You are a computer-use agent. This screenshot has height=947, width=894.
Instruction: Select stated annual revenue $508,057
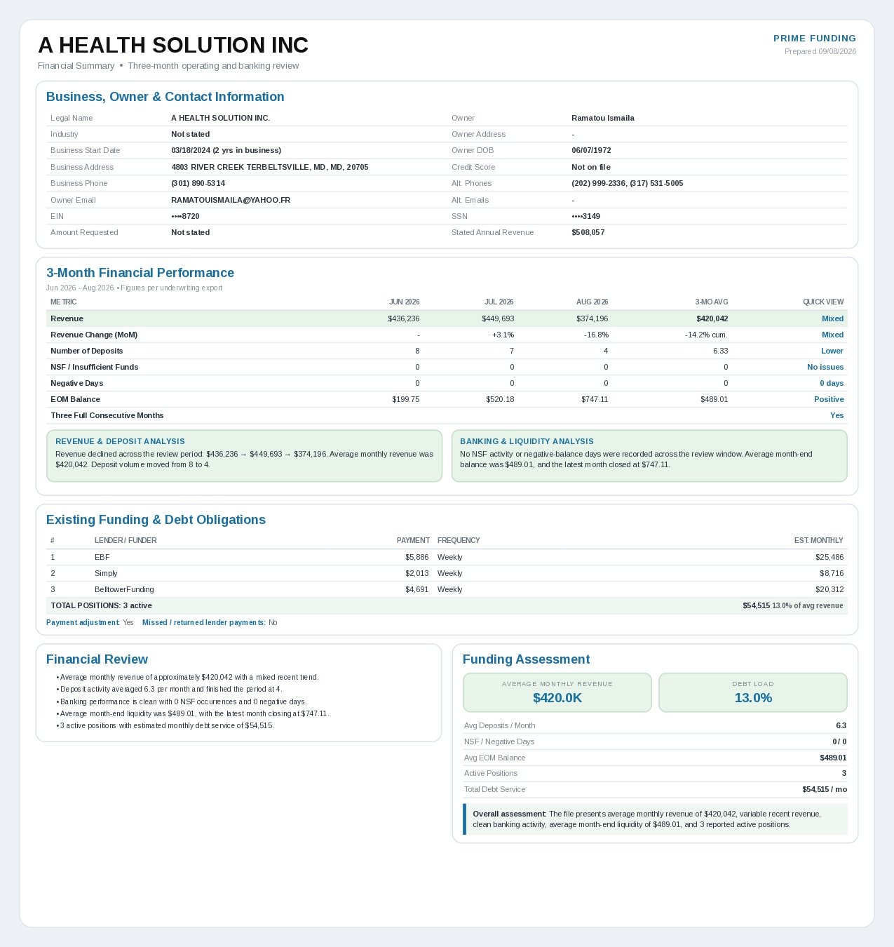588,232
